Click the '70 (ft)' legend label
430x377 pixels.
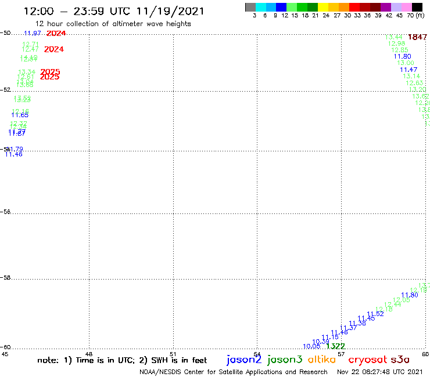[x=415, y=15]
